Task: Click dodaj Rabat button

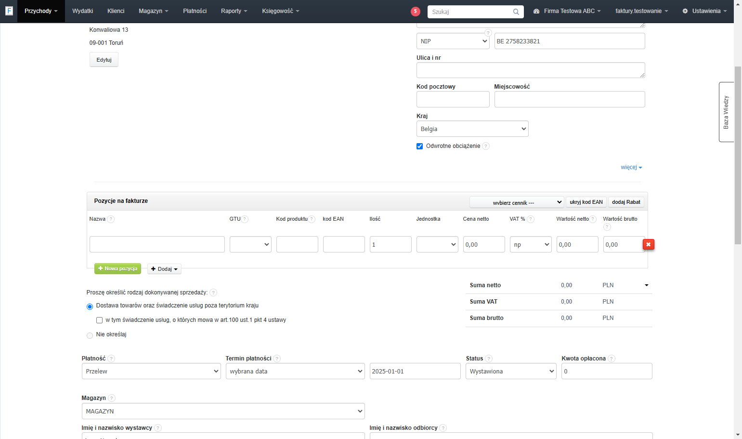Action: pos(626,202)
